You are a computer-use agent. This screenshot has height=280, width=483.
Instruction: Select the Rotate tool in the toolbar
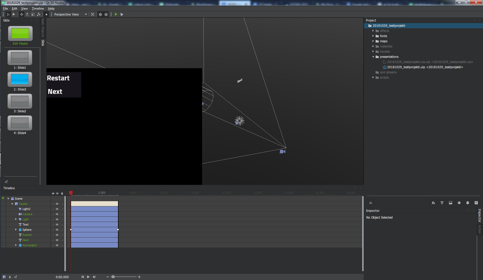coord(27,15)
